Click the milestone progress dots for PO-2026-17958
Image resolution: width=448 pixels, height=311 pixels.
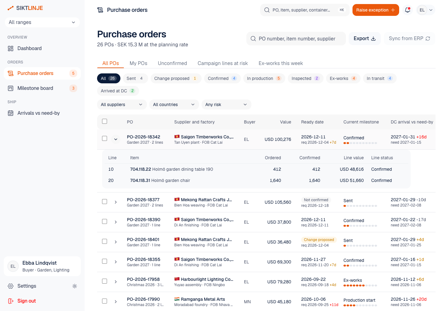click(x=360, y=285)
